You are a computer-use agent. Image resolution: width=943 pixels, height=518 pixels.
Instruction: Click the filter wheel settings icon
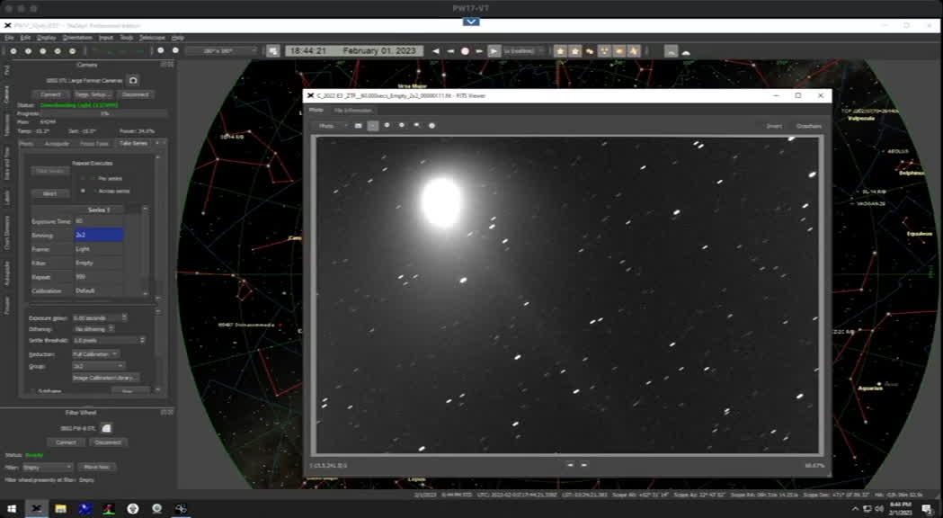[106, 428]
